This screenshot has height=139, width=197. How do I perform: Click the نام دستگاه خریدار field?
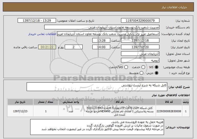(x=102, y=27)
